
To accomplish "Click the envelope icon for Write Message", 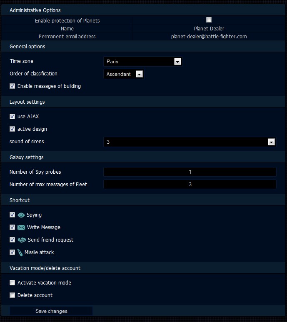I will click(22, 227).
